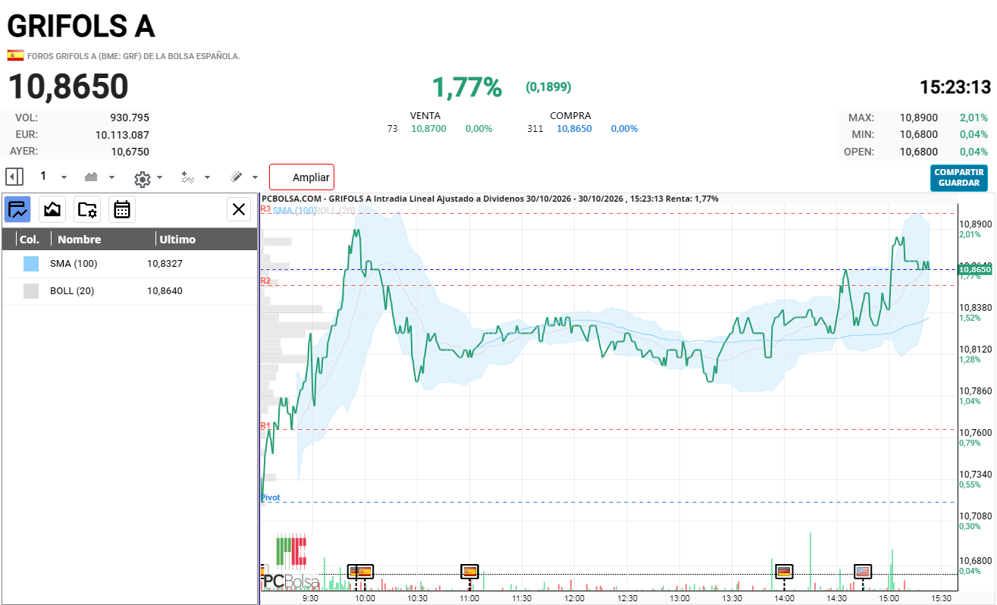The image size is (997, 605).
Task: Click the Nombre column header
Action: click(79, 240)
